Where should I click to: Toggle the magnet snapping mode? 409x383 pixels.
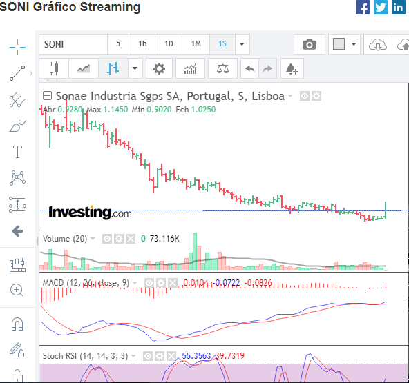pos(17,324)
